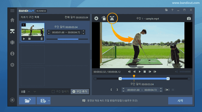Expand the project button dropdown arrow
Screen dimensions: 202x112
(x=49, y=101)
